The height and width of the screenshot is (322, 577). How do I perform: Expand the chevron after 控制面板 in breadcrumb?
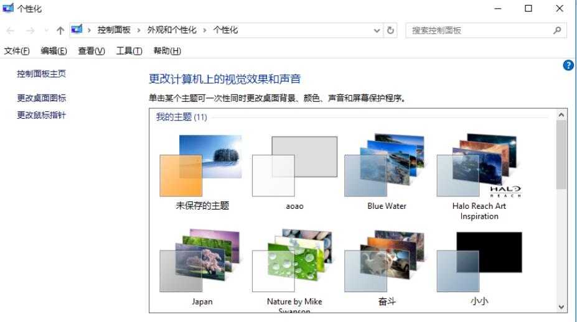139,30
